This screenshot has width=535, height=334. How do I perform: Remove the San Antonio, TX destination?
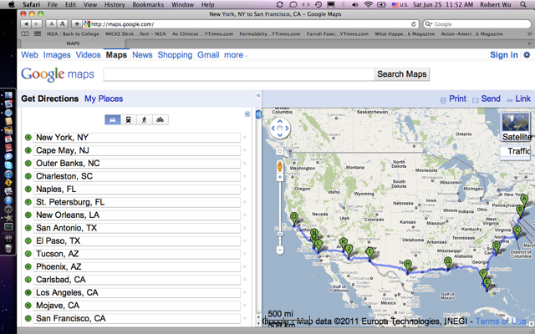tap(245, 228)
